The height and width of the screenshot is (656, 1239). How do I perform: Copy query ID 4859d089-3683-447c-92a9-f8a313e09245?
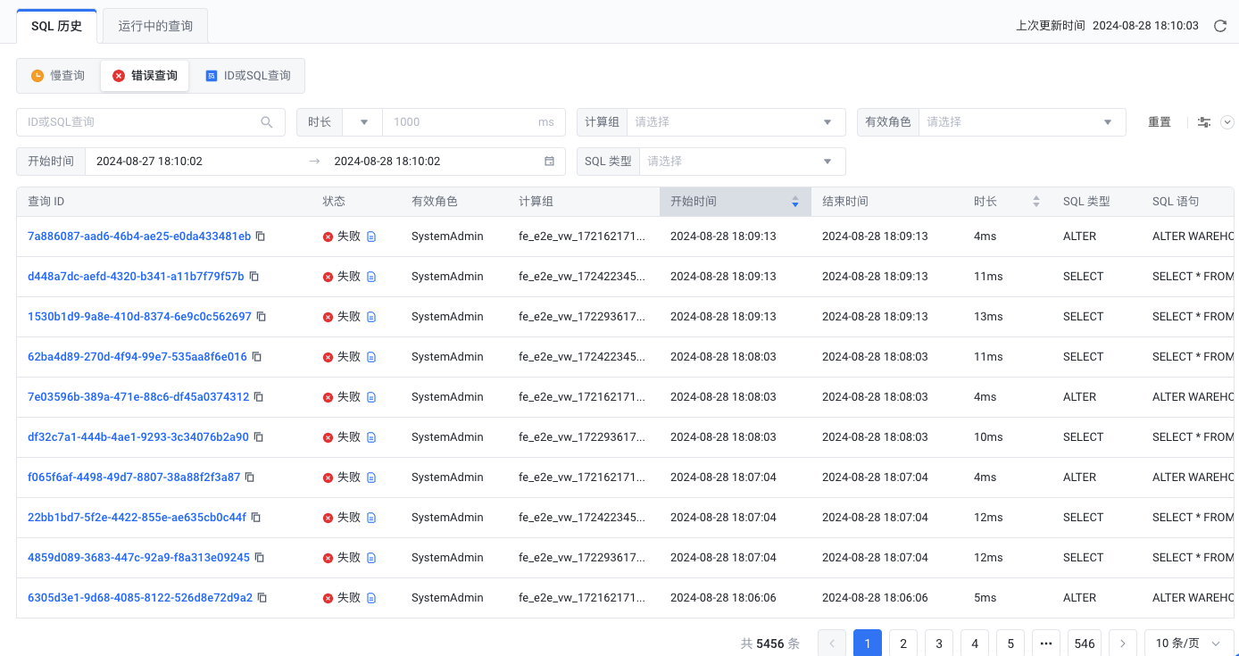pyautogui.click(x=260, y=558)
